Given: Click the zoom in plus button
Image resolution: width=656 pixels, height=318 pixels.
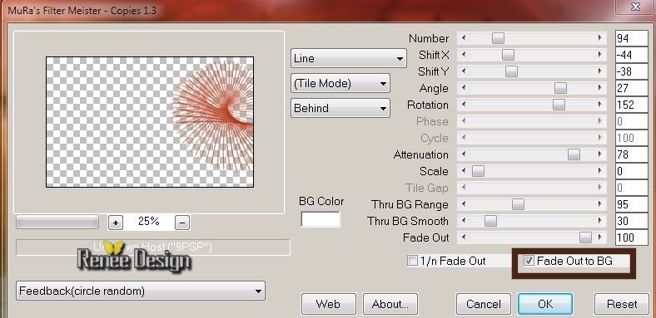Looking at the screenshot, I should click(116, 223).
